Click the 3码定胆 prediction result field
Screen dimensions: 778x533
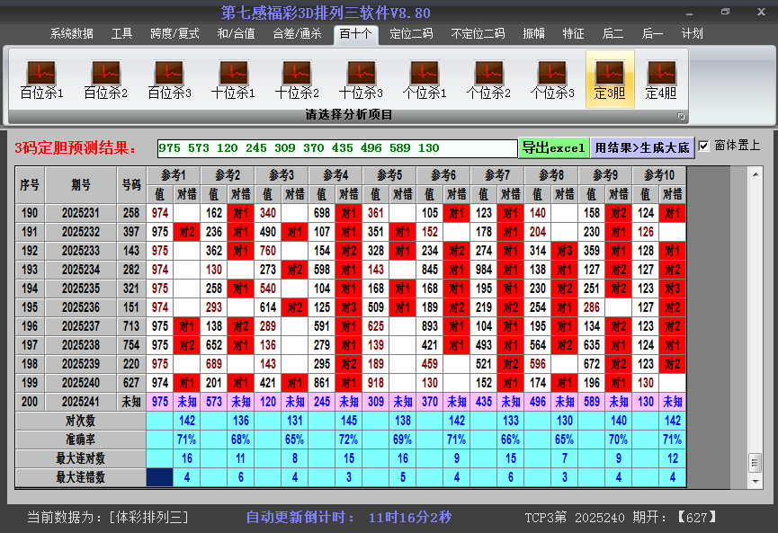[336, 147]
